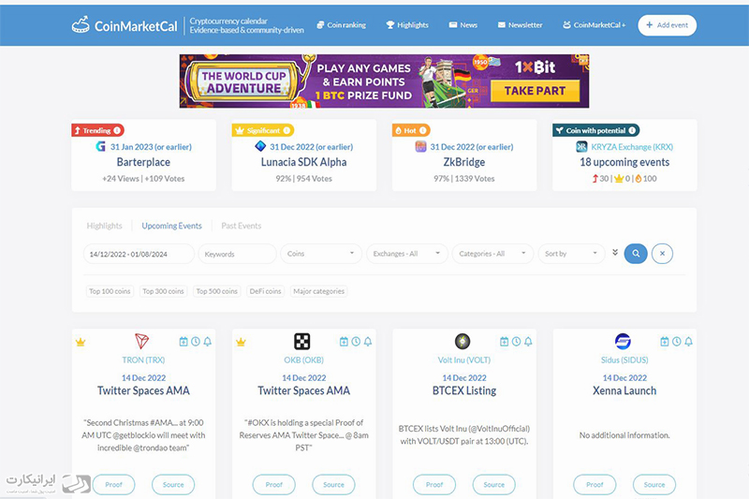This screenshot has height=499, width=749.
Task: Open the Sort by dropdown
Action: (571, 254)
